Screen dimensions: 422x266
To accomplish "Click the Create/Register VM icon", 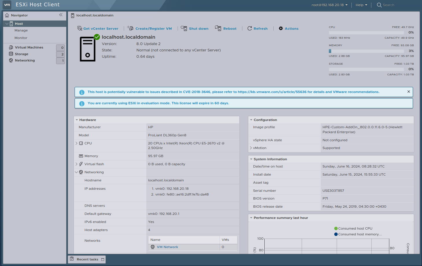I will (x=130, y=28).
